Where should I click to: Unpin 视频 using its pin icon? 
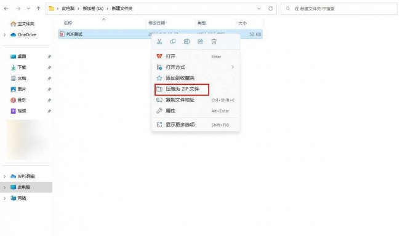[x=49, y=111]
